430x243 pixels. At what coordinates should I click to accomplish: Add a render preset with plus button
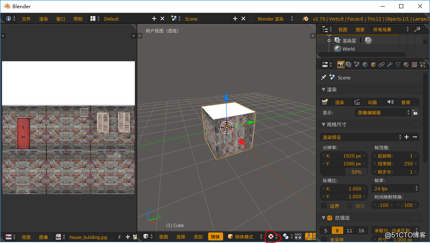pyautogui.click(x=407, y=137)
